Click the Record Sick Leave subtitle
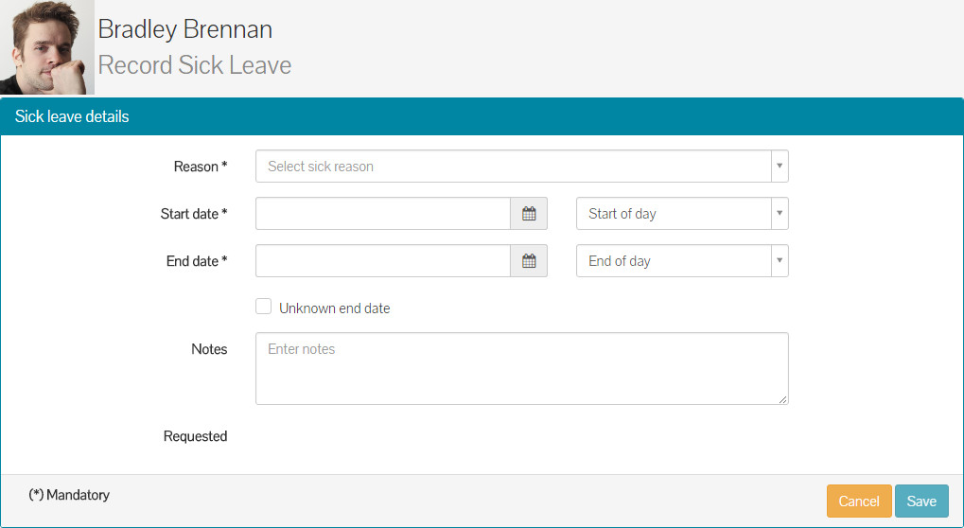The width and height of the screenshot is (964, 528). coord(195,65)
